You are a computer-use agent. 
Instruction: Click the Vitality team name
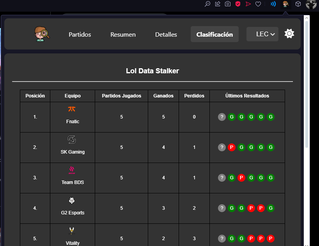pyautogui.click(x=73, y=243)
